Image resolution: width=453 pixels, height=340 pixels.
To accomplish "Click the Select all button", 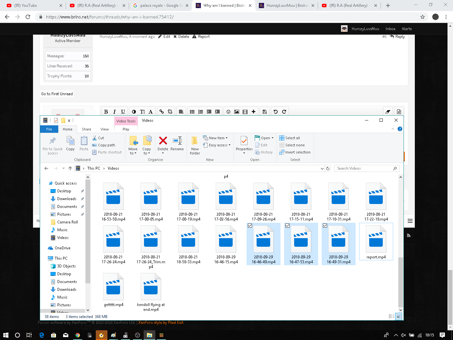I will coord(290,138).
